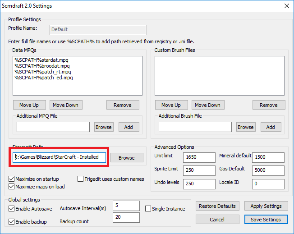The height and width of the screenshot is (234, 294).
Task: Browse for an additional MPQ file
Action: tap(103, 127)
